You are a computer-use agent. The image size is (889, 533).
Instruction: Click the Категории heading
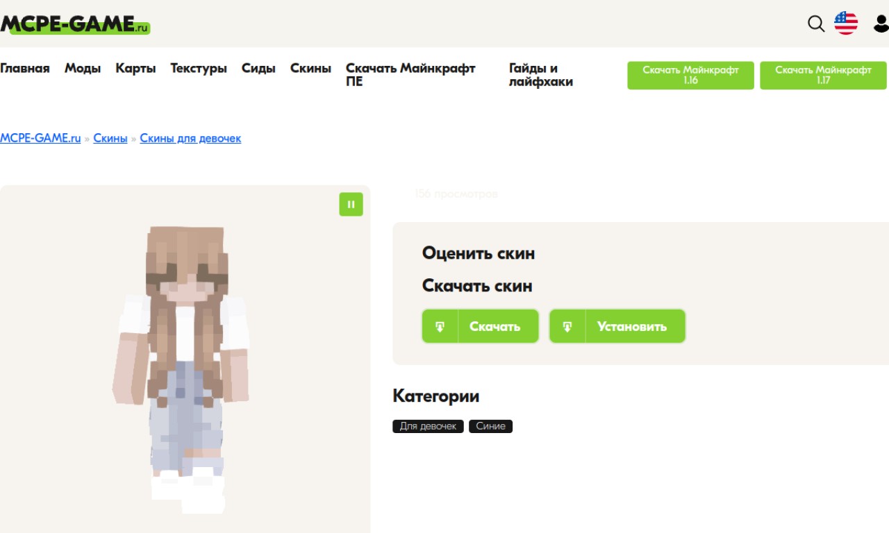436,396
